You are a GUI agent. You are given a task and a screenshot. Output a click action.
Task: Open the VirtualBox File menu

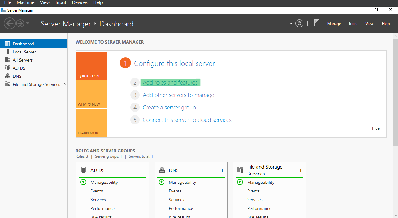point(7,2)
